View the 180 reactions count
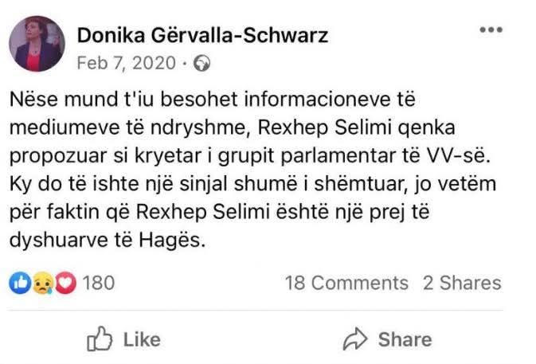 [x=99, y=283]
